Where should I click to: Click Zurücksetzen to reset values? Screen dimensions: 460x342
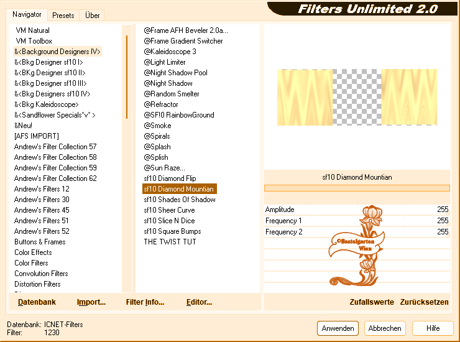(x=424, y=302)
